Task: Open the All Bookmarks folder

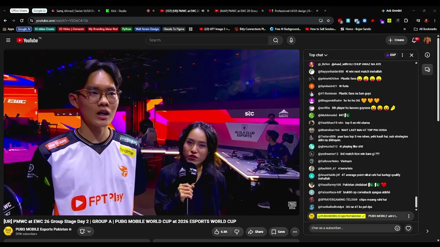Action: click(x=425, y=29)
